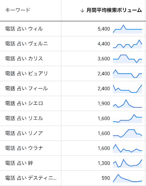Click the 1,900 search volume value
Image resolution: width=146 pixels, height=186 pixels.
pyautogui.click(x=104, y=104)
